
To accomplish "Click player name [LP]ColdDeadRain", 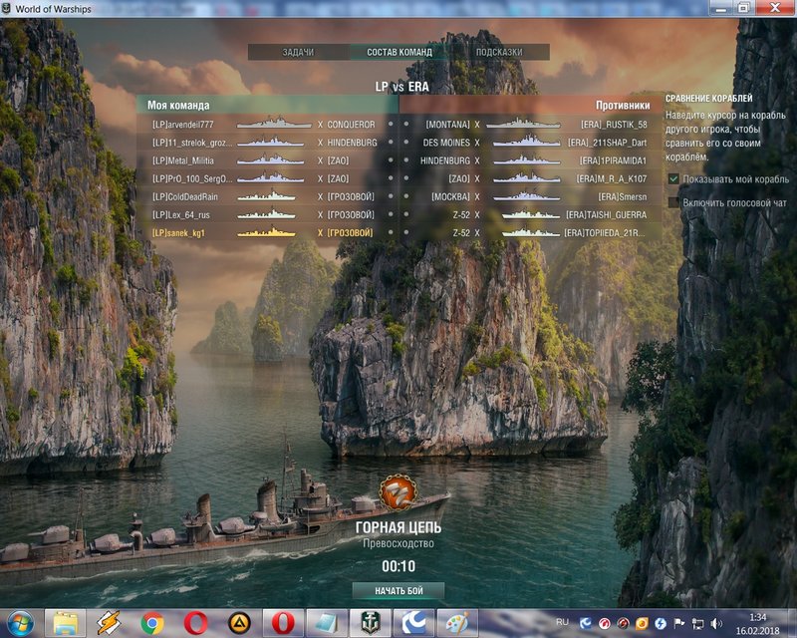I will point(185,197).
